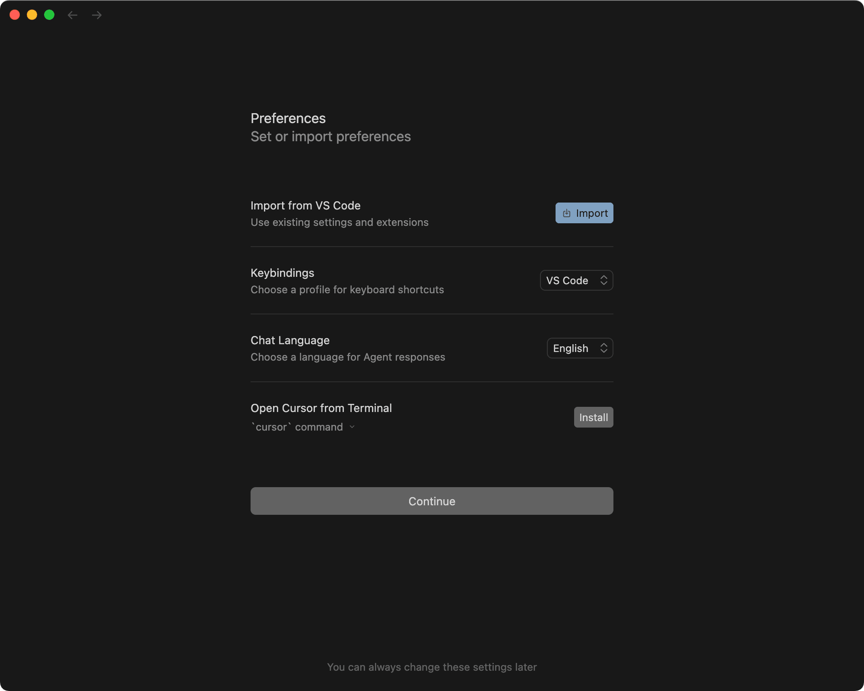Click the Open Cursor from Terminal label

[x=321, y=408]
